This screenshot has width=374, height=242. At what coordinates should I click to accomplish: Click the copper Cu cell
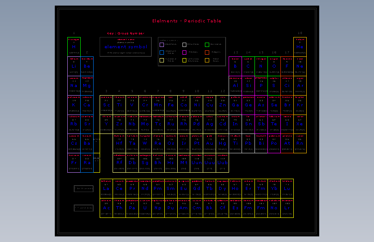209,105
